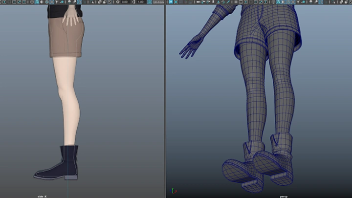Screen dimensions: 352x198
Task: Toggle X-ray joints in side view
Action: [110, 2]
